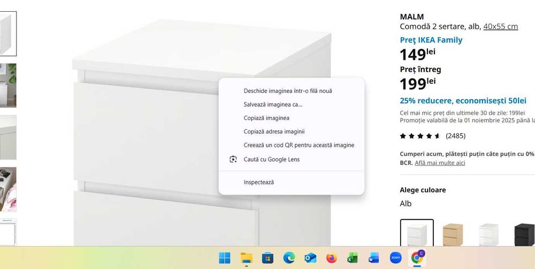Click the 149 lei price
Screen dimensions: 535x269
(418, 54)
